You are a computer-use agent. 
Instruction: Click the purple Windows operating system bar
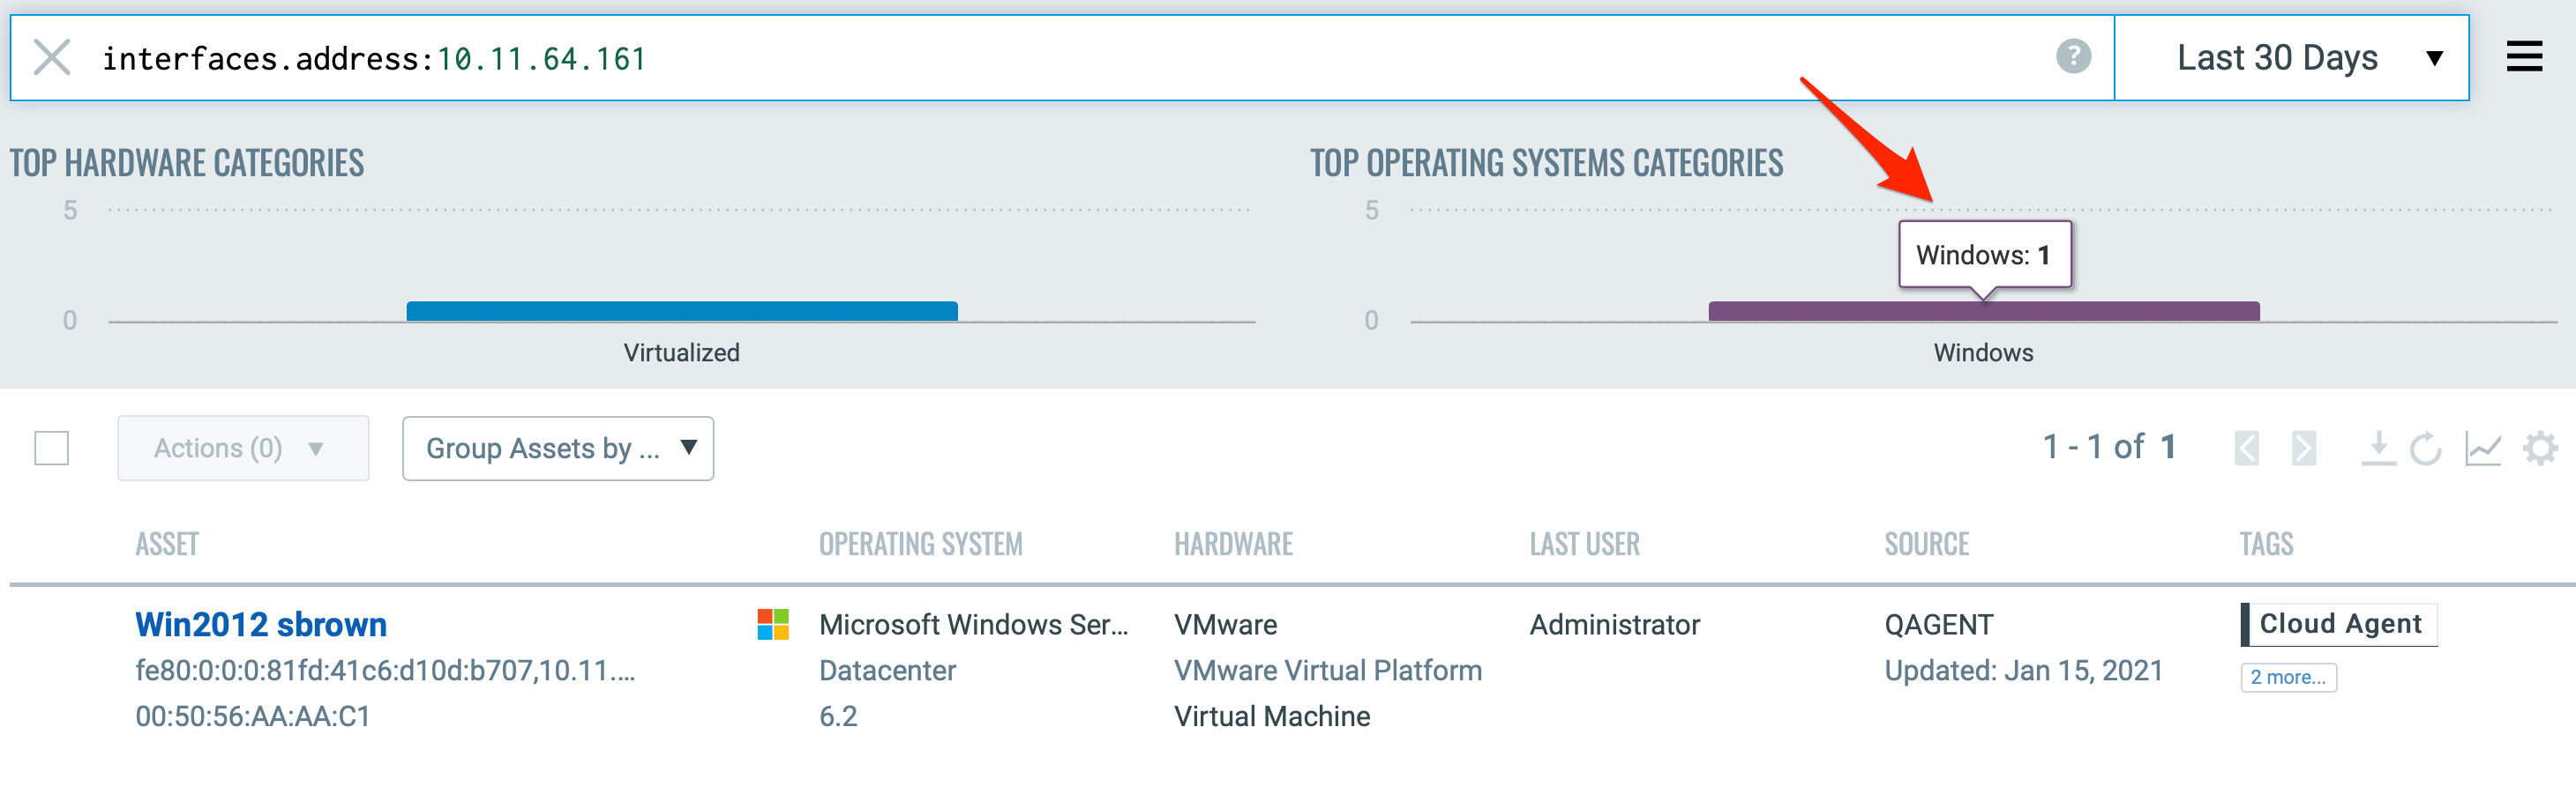click(x=1984, y=310)
